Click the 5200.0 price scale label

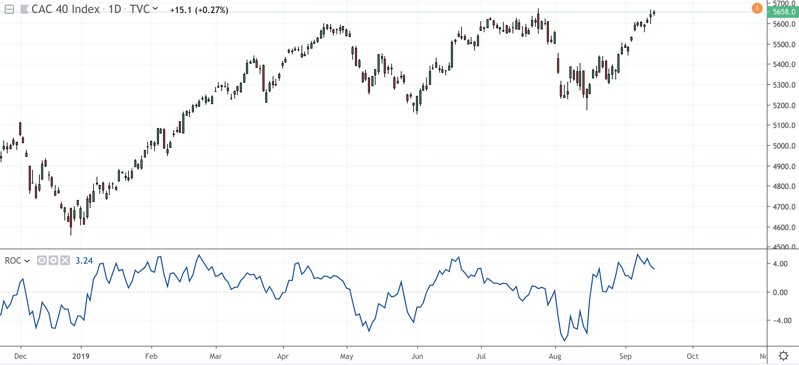click(x=784, y=105)
